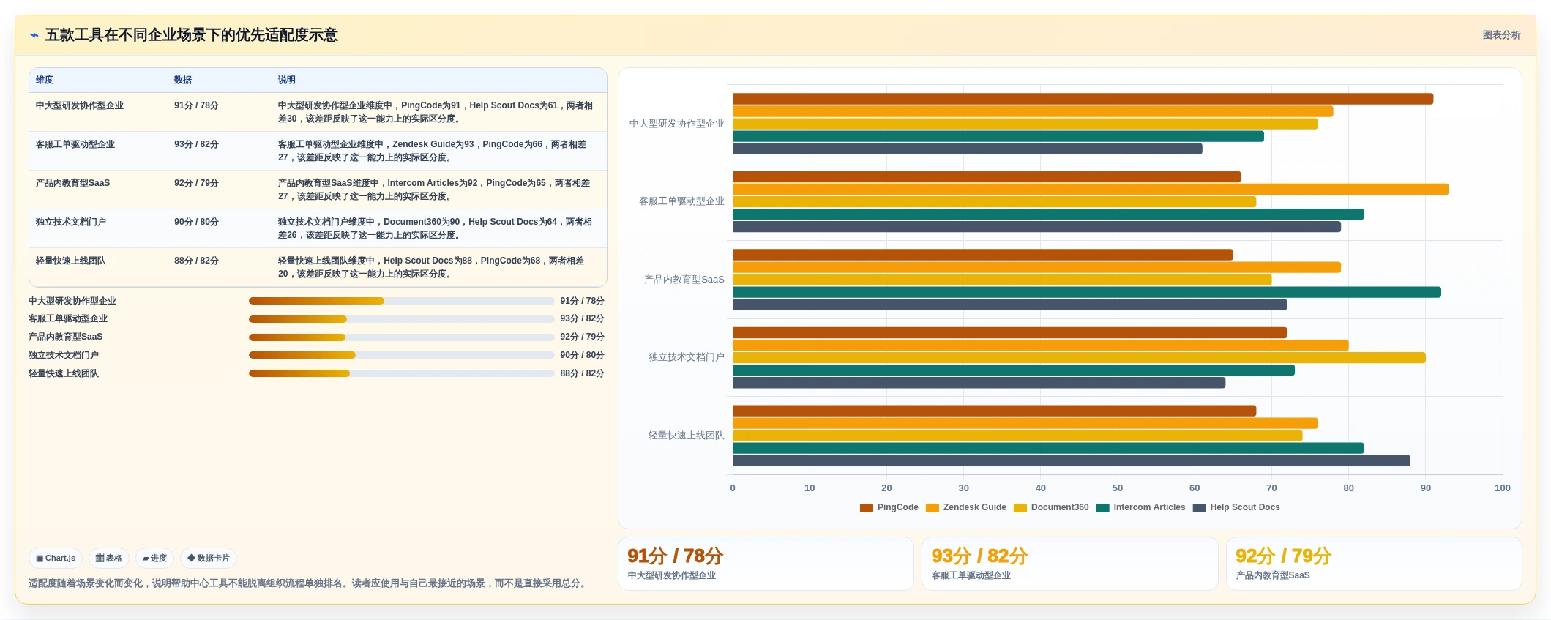Click the 轻量快速上线团队 label on the chart axis
This screenshot has width=1551, height=620.
pyautogui.click(x=687, y=436)
